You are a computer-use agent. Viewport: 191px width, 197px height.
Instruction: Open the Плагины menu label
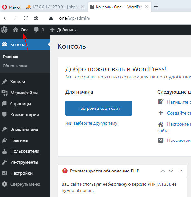pyautogui.click(x=19, y=140)
